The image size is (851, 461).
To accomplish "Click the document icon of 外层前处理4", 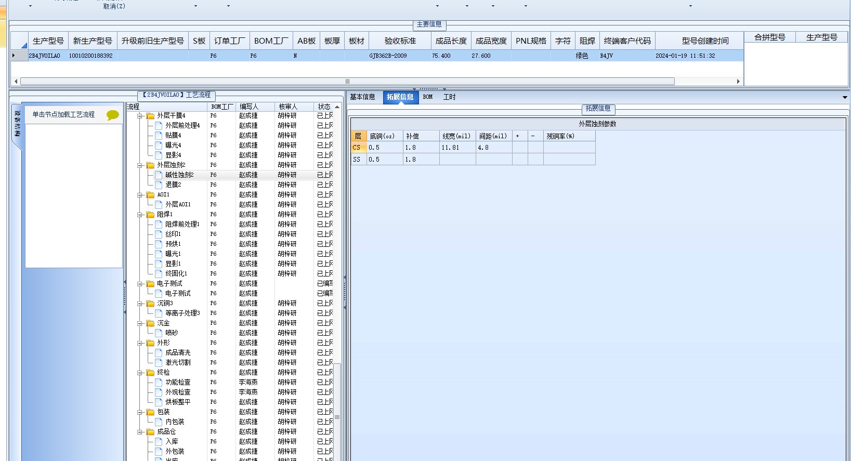I will click(x=159, y=126).
